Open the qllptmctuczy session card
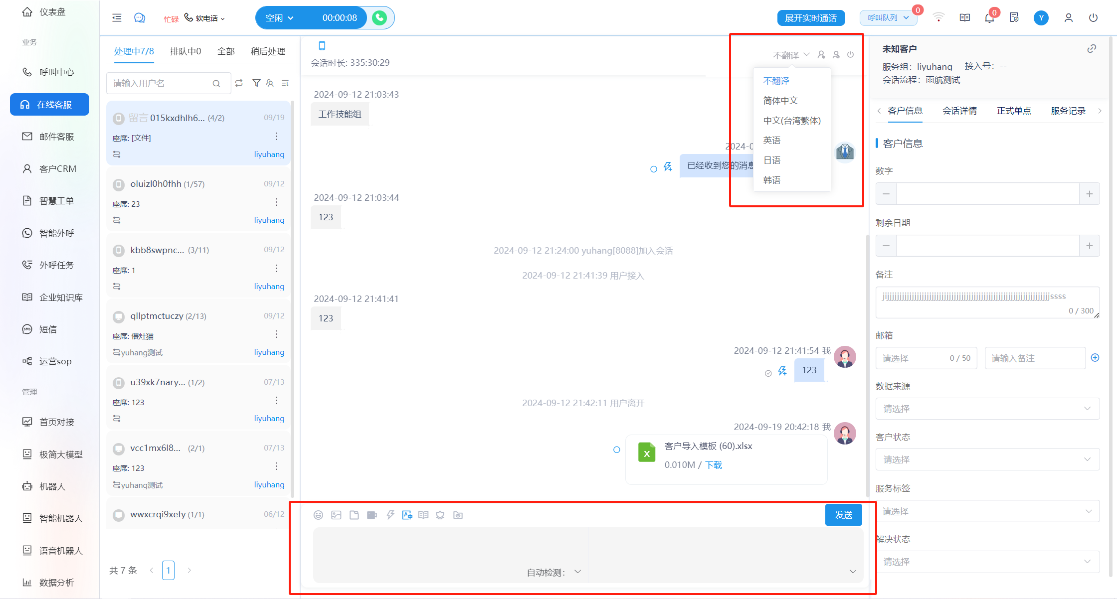Screen dimensions: 1117x599 tap(198, 331)
